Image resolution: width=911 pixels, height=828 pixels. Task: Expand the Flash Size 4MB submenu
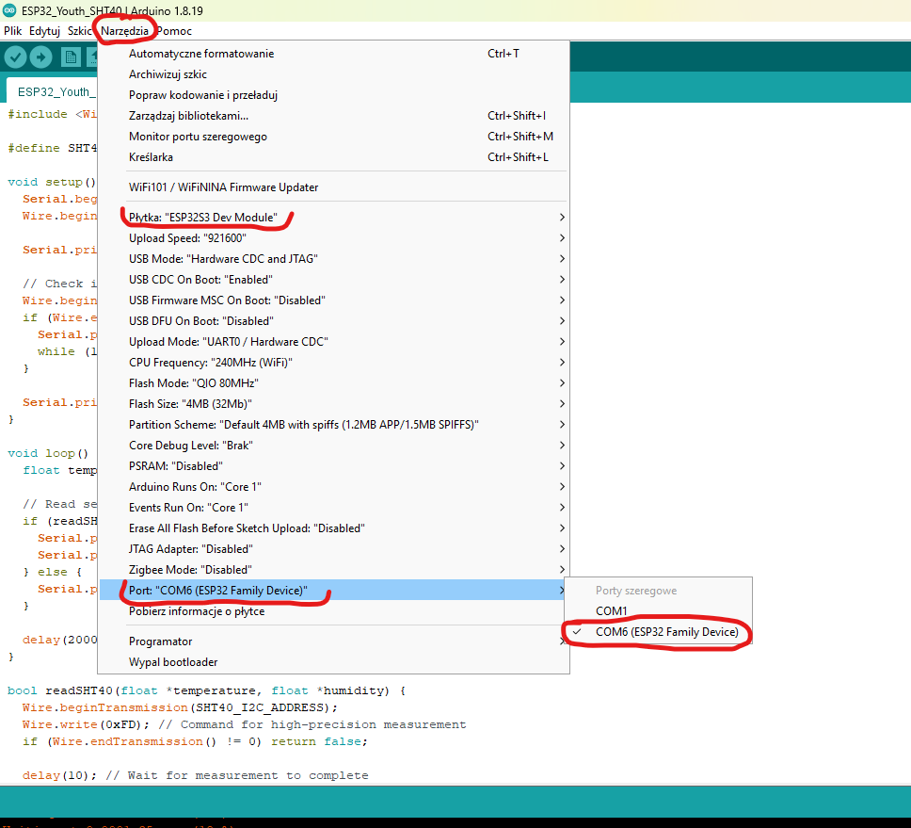tap(333, 404)
